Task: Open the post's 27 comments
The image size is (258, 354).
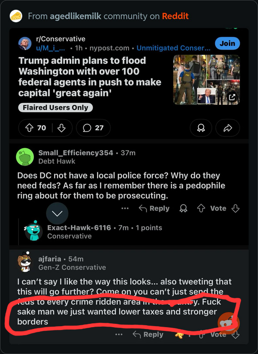Action: (x=93, y=128)
